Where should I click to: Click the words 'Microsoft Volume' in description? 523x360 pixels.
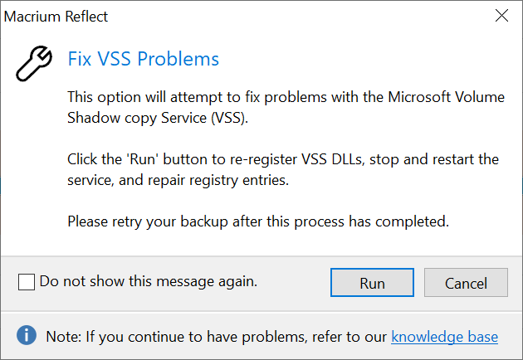(x=447, y=97)
